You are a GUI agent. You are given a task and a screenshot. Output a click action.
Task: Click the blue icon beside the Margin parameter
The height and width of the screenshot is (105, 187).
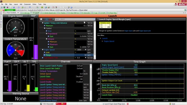click(44, 55)
